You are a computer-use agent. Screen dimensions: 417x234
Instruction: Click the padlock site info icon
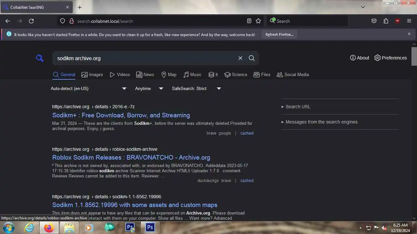(x=72, y=21)
